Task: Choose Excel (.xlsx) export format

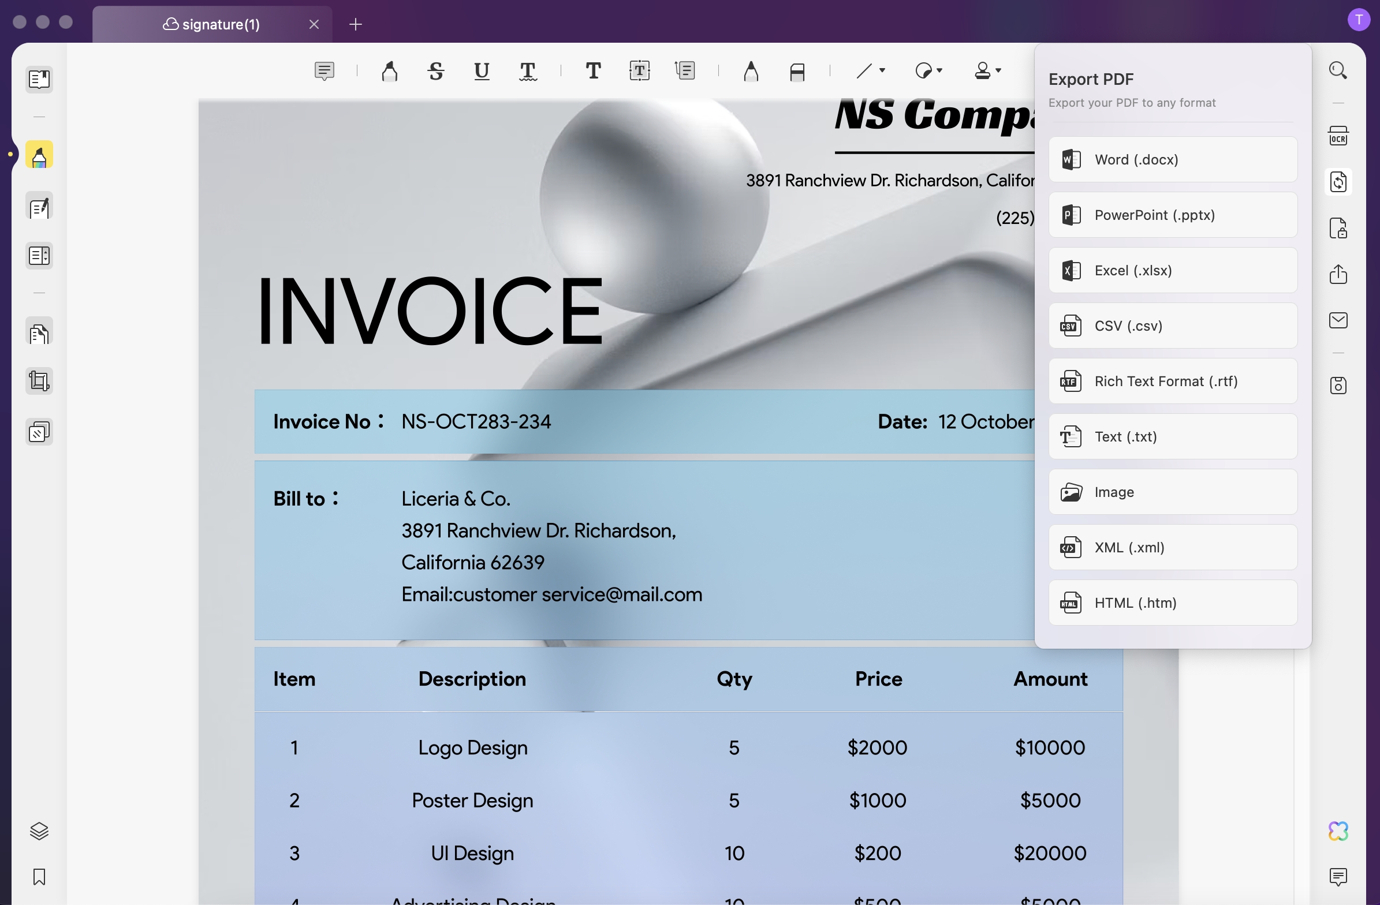Action: tap(1172, 270)
